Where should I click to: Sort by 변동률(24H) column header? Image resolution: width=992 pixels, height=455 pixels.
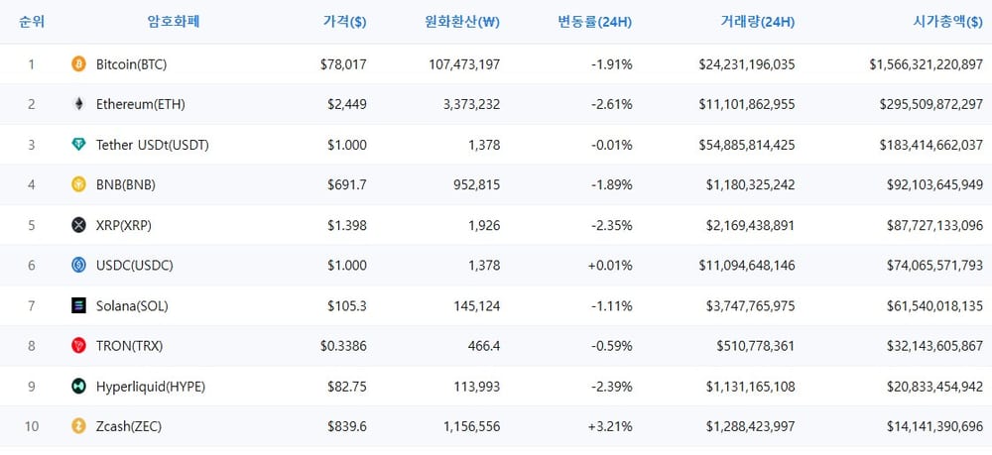pyautogui.click(x=594, y=22)
